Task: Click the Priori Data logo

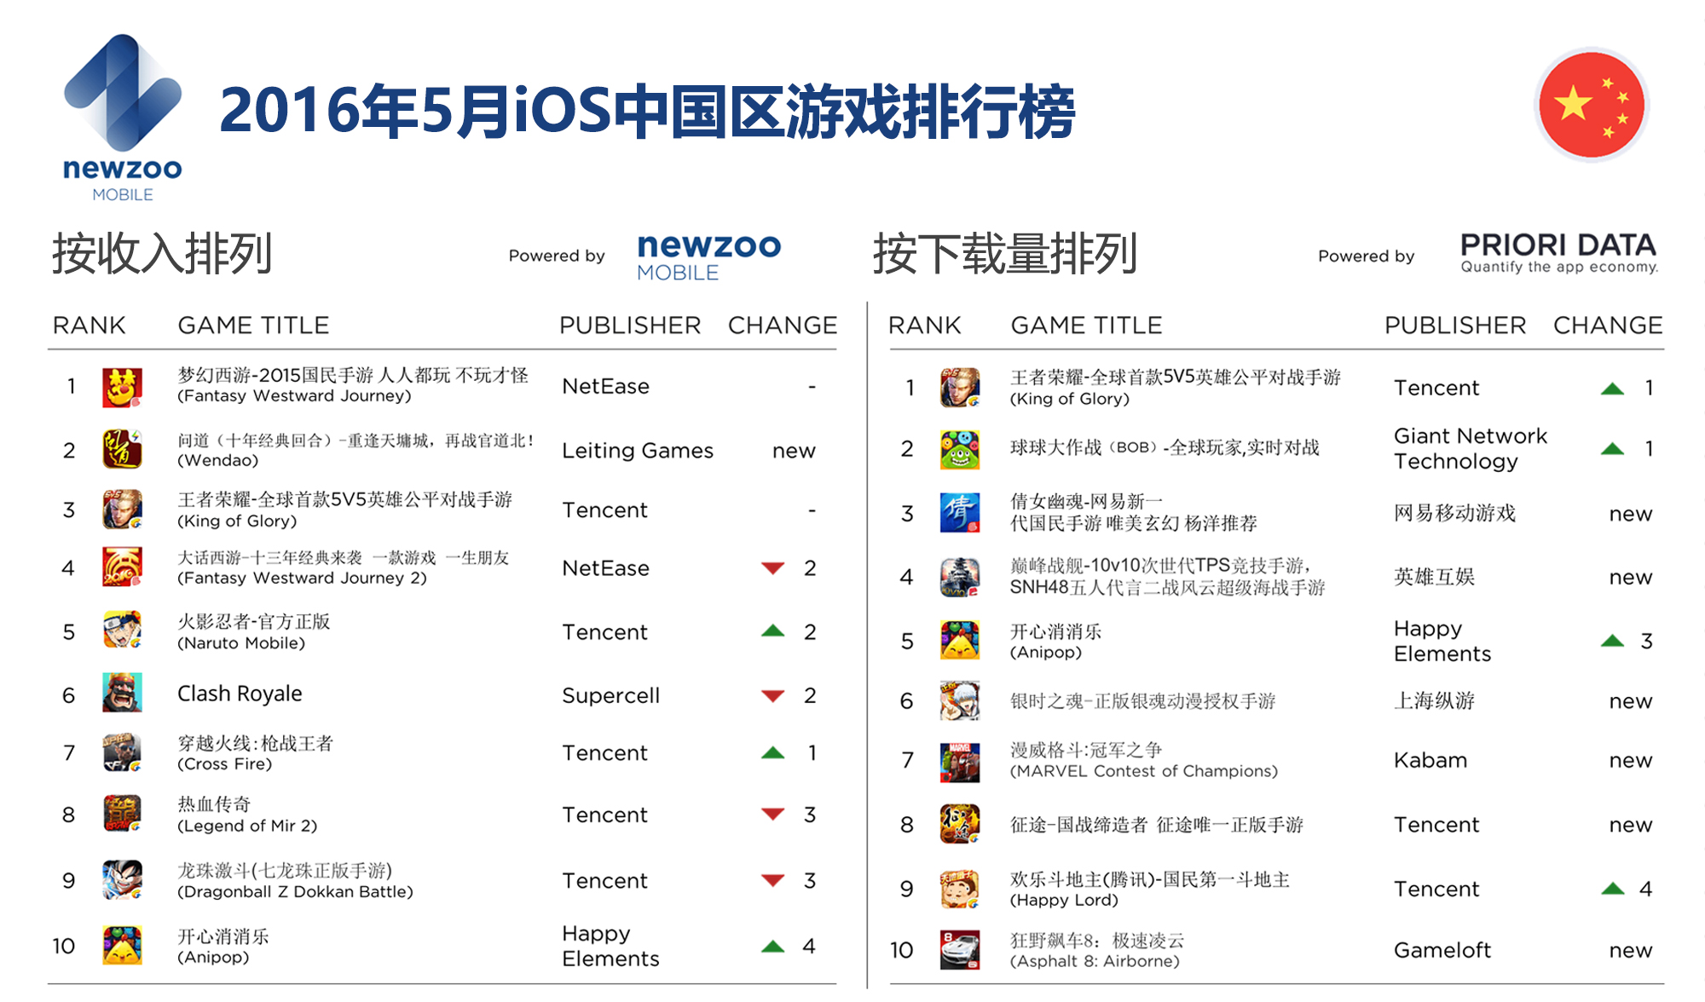Action: pos(1558,253)
